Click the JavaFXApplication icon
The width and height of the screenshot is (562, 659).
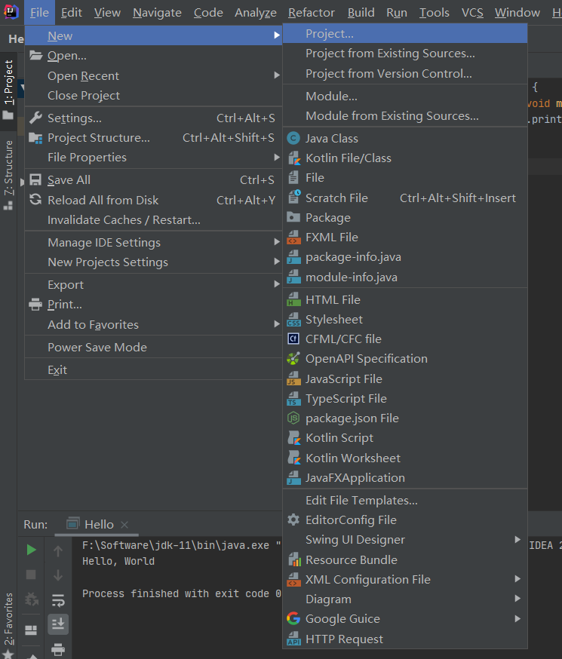click(x=293, y=478)
